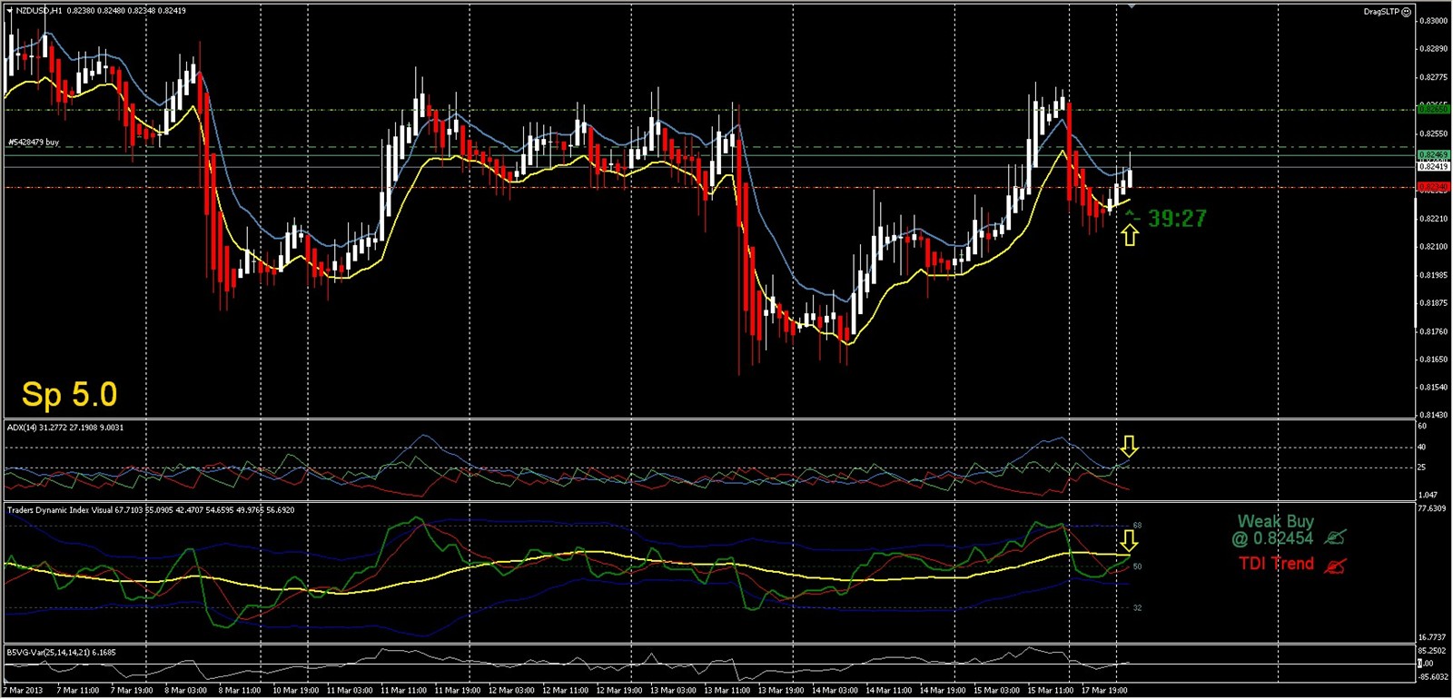Click the TDI level 68 label
Image resolution: width=1453 pixels, height=699 pixels.
(x=1137, y=526)
